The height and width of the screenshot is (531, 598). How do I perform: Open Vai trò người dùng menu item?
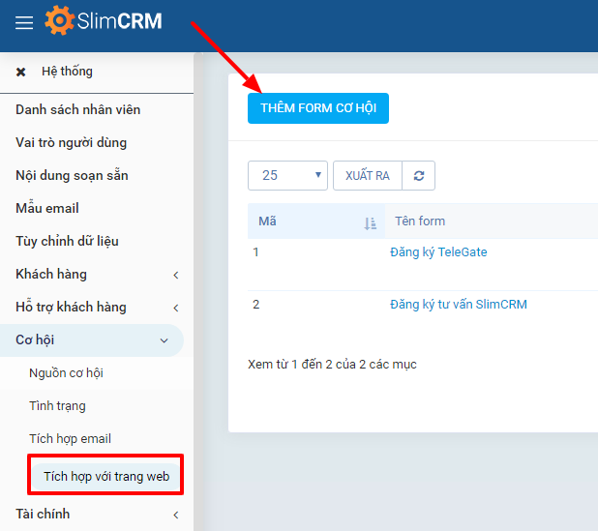click(72, 143)
